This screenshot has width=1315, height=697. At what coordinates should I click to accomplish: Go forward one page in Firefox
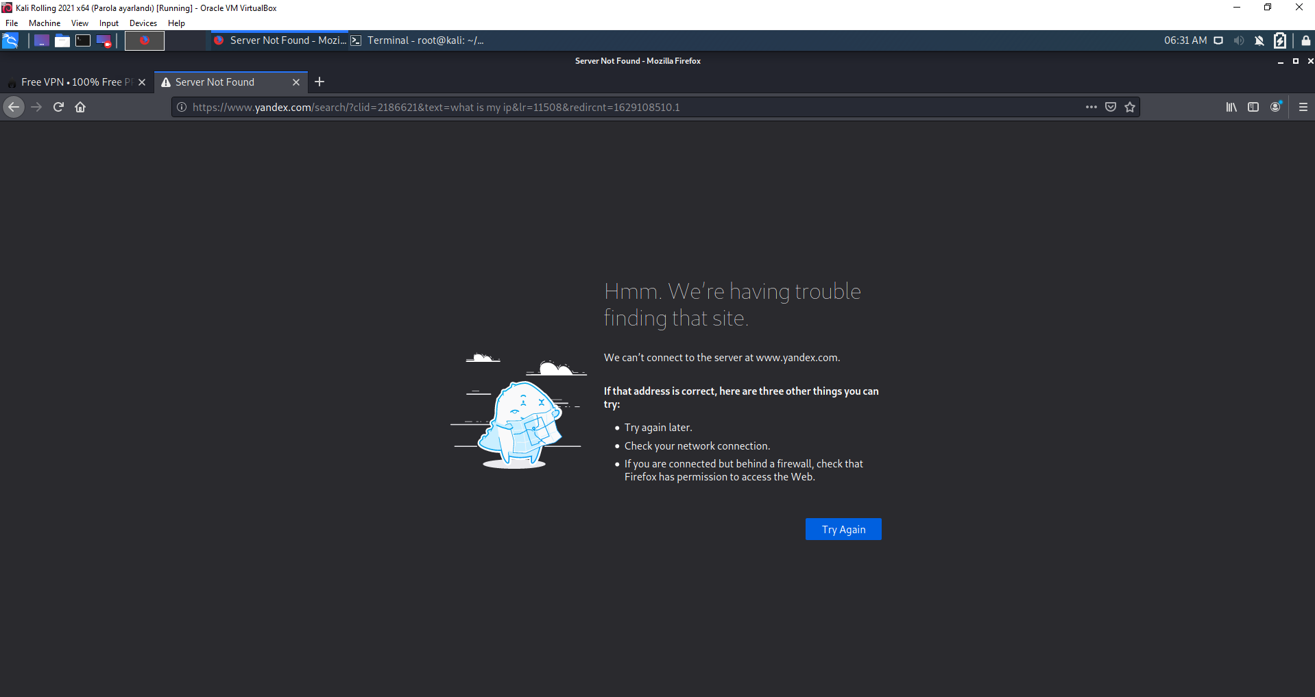[36, 107]
